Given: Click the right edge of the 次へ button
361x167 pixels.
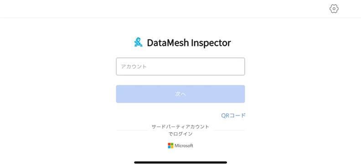Looking at the screenshot, I should coord(242,94).
